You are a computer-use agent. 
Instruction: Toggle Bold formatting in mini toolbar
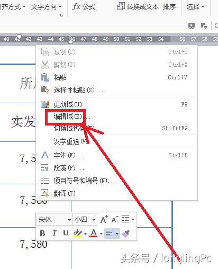pos(42,234)
